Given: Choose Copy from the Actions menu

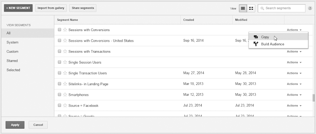Looking at the screenshot, I should coord(278,37).
